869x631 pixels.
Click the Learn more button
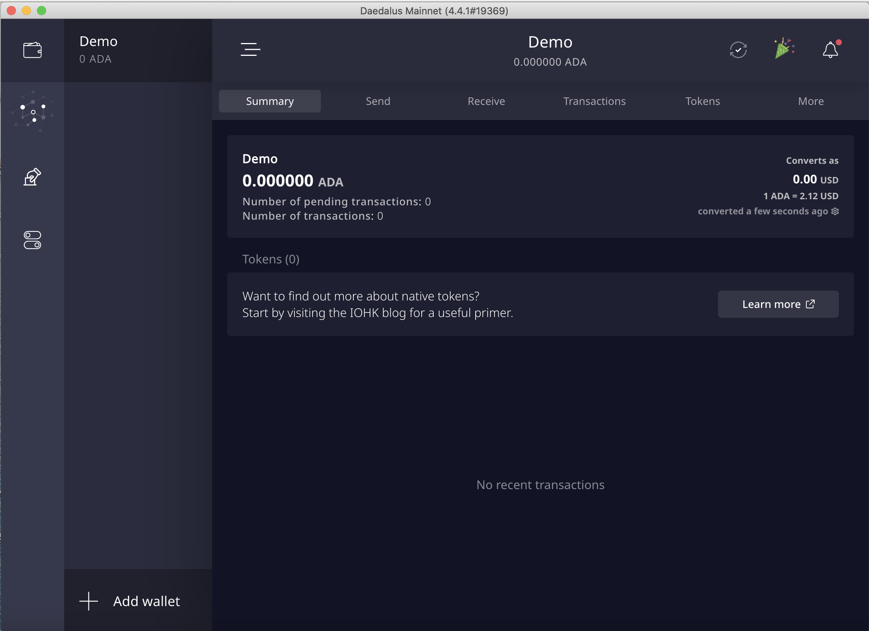coord(778,304)
